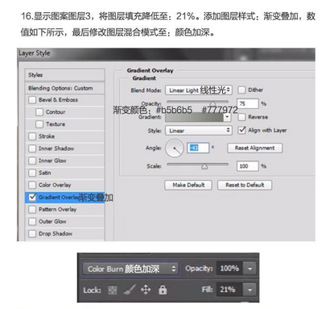
Task: Toggle the Texture checkbox
Action: [39, 124]
